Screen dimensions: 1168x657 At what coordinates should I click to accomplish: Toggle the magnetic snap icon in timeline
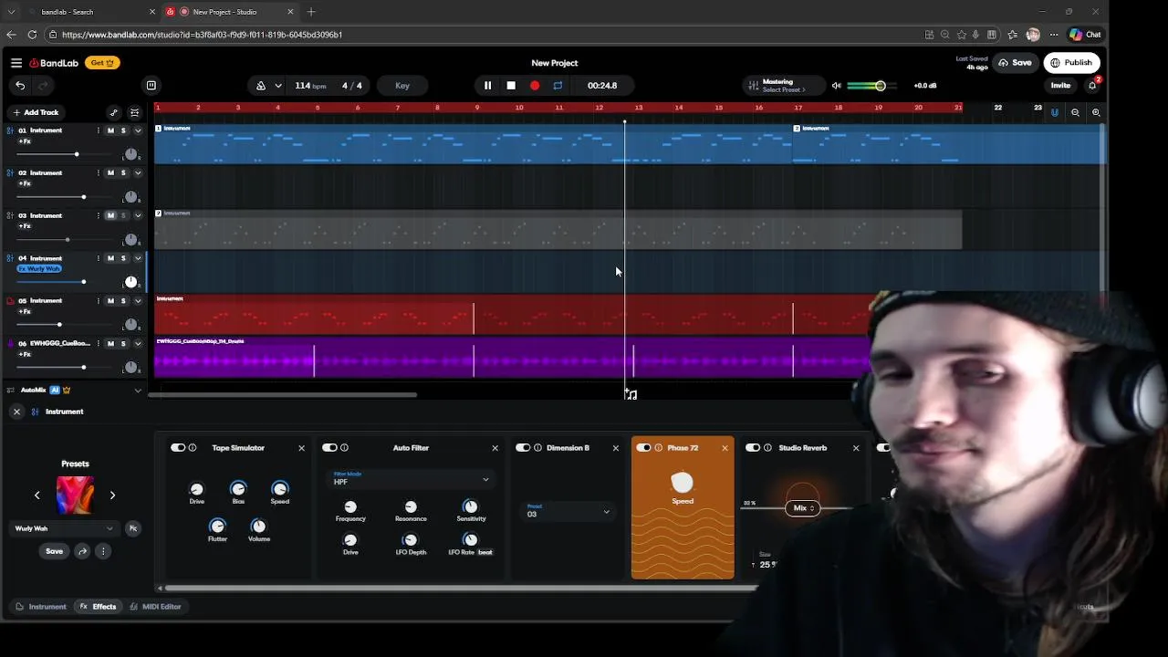[1055, 112]
